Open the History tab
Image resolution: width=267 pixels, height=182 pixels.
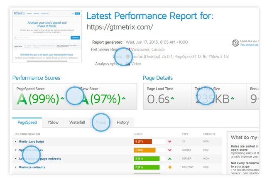[122, 122]
